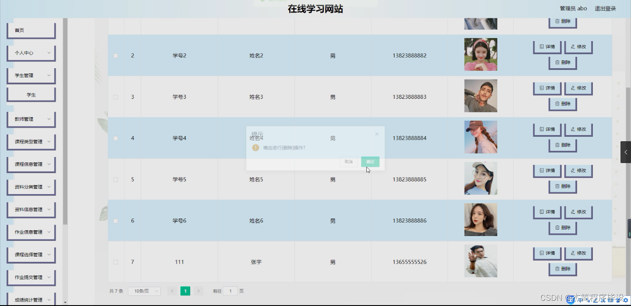Click the 修改 edit icon for 学号2
The width and height of the screenshot is (631, 306).
578,46
